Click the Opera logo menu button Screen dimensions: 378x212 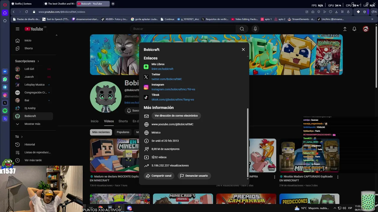point(5,5)
